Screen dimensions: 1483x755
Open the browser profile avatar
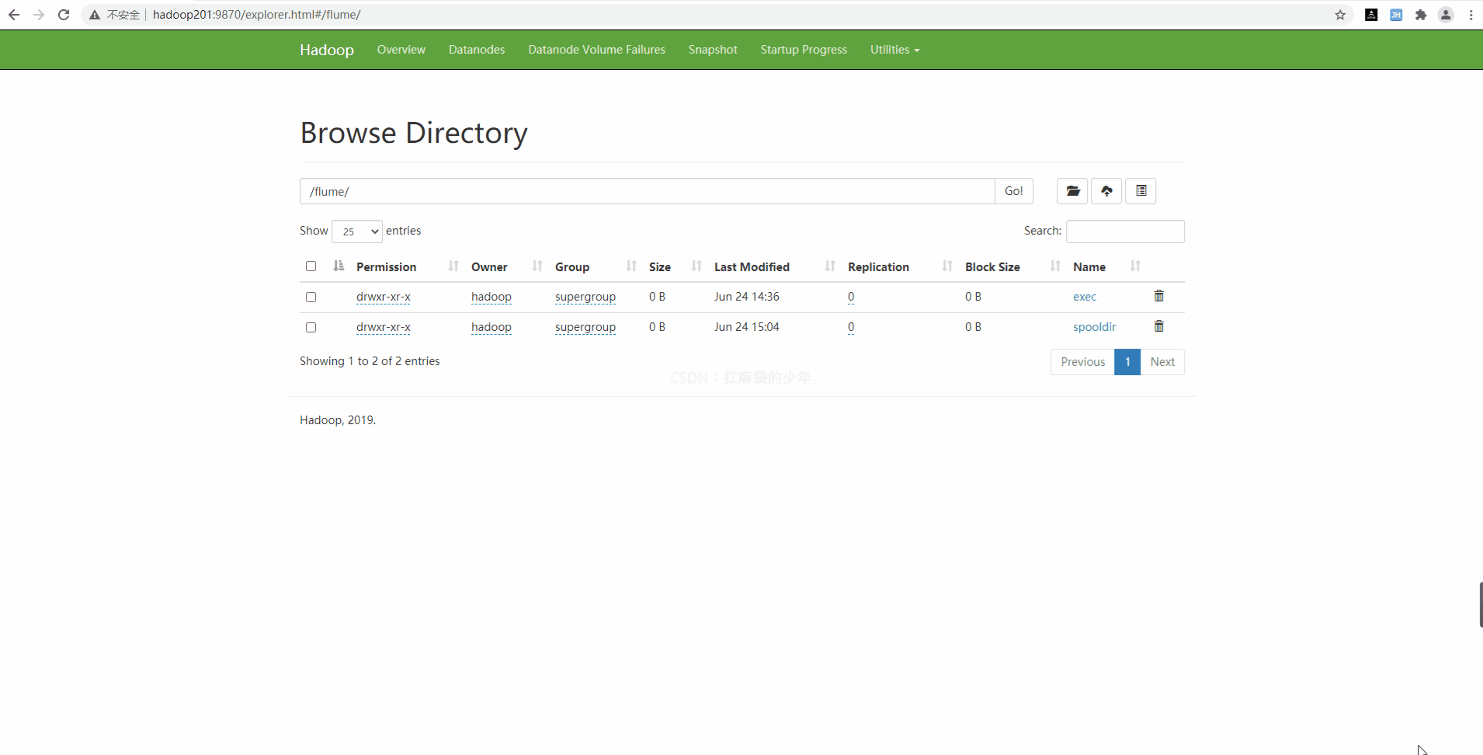click(1446, 15)
